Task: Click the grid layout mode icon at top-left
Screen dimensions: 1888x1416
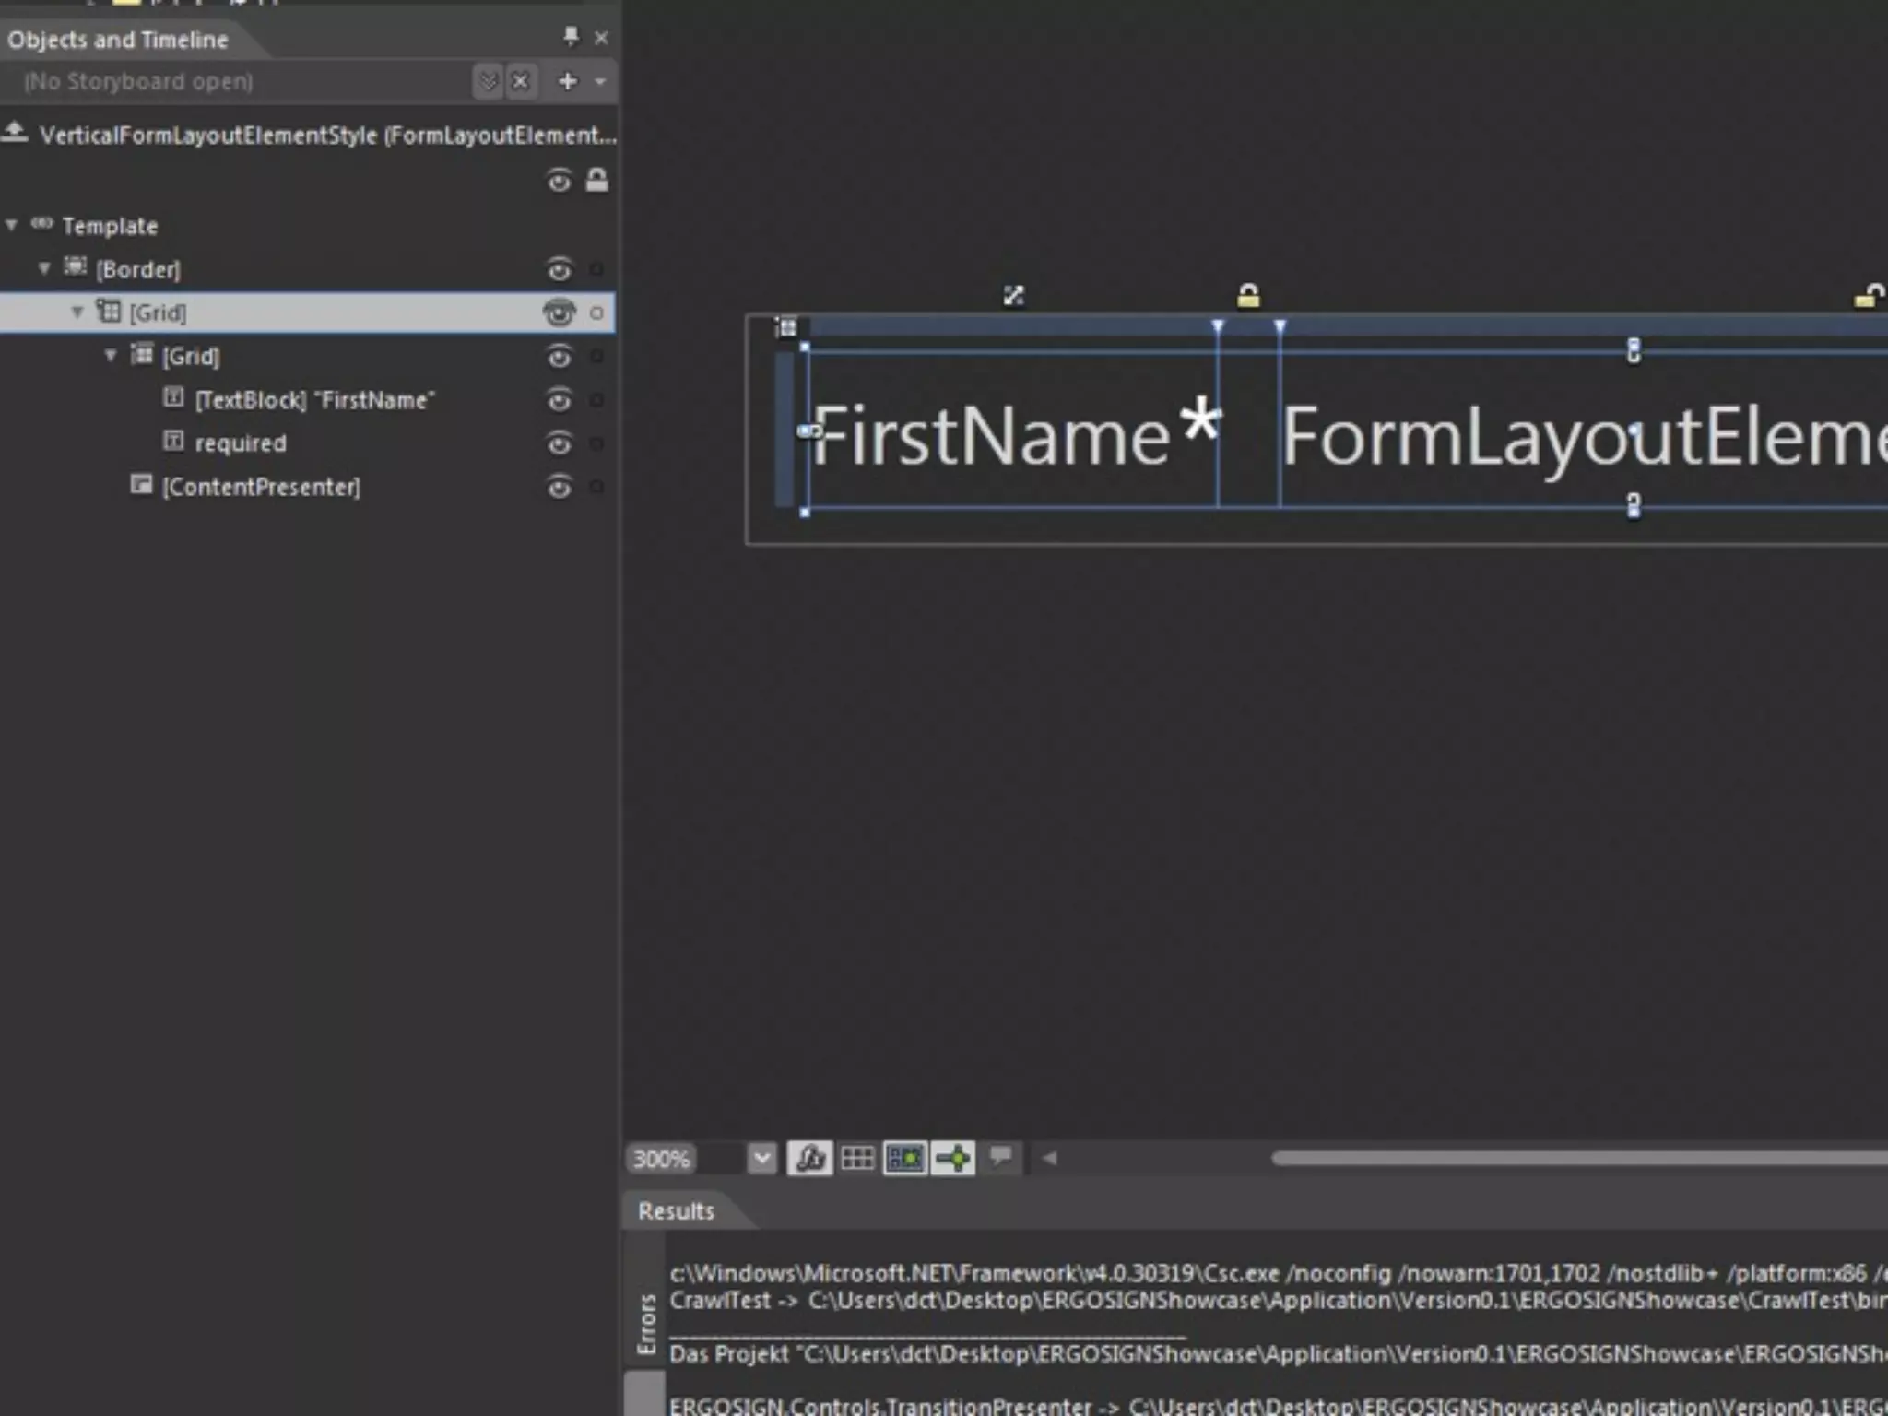Action: tap(786, 327)
